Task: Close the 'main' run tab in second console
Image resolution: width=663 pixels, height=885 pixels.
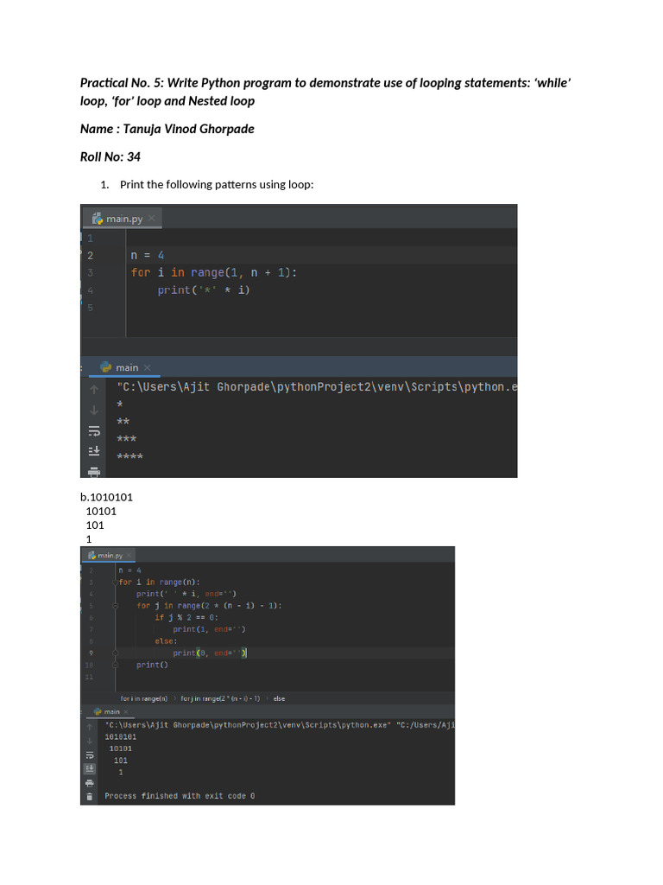Action: tap(127, 712)
